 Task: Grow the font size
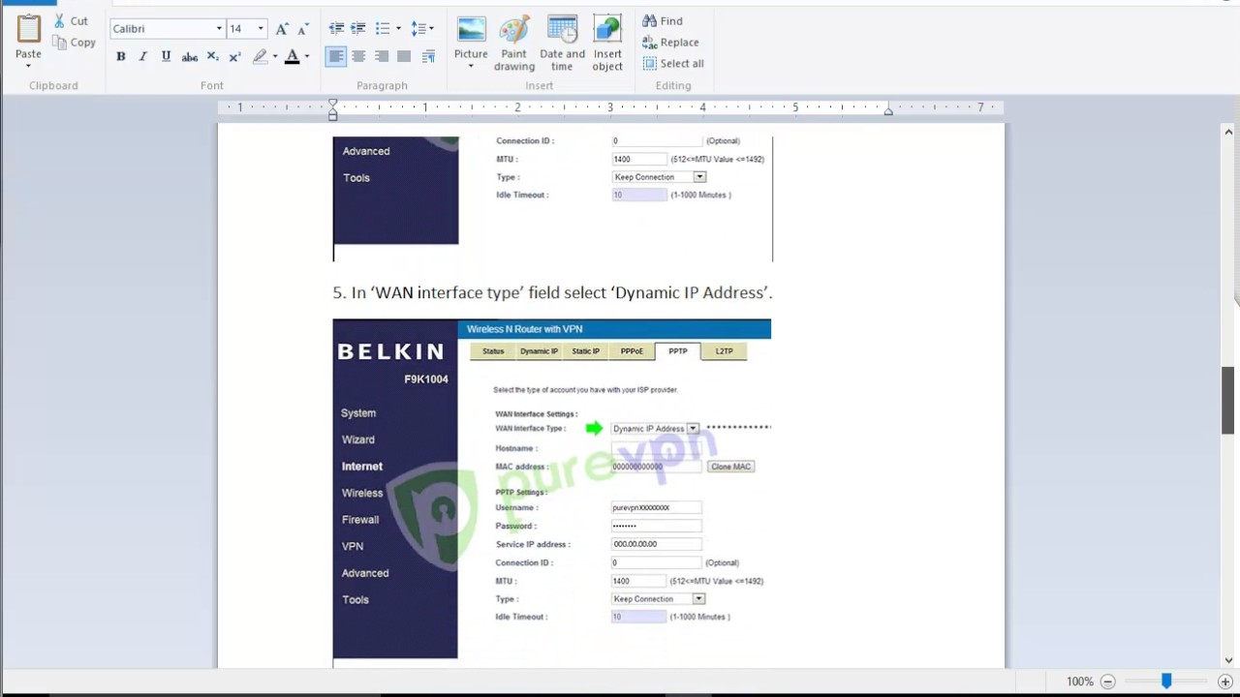click(282, 29)
